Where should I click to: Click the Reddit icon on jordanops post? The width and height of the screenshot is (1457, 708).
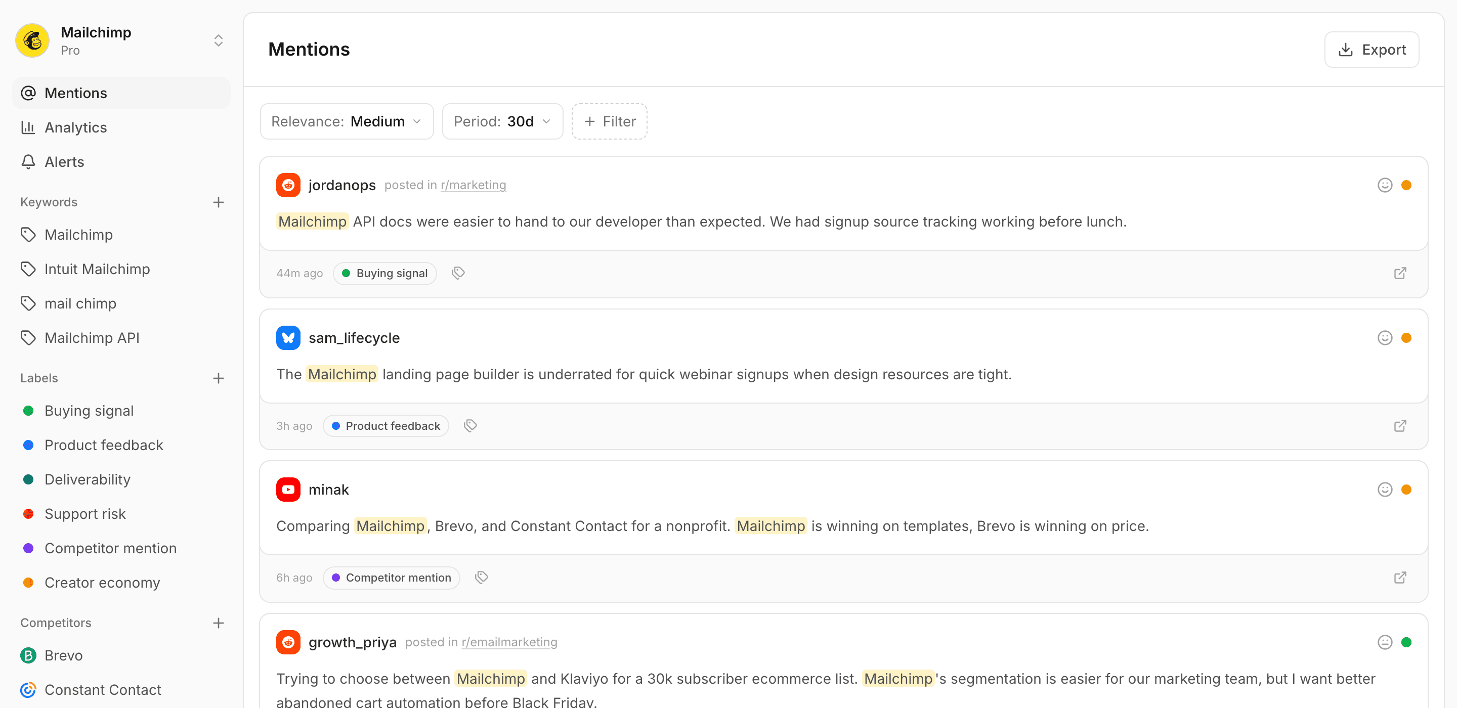point(288,186)
